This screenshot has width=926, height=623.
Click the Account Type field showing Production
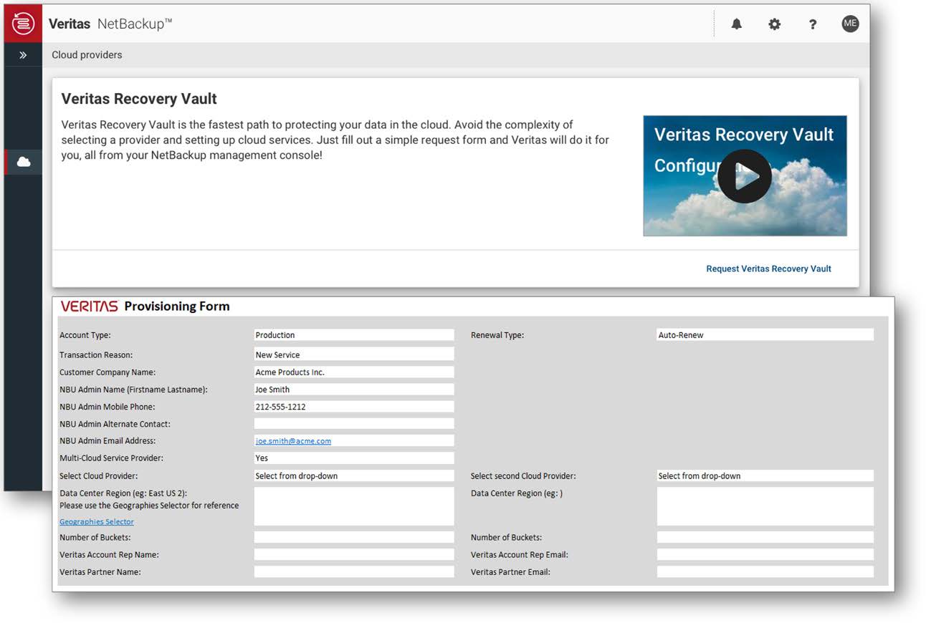pos(354,335)
